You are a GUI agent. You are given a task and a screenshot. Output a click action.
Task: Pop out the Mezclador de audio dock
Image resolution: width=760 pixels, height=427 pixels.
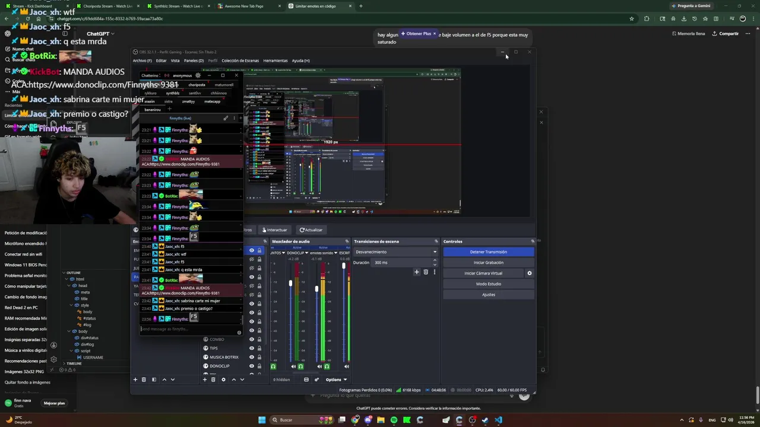click(x=347, y=241)
